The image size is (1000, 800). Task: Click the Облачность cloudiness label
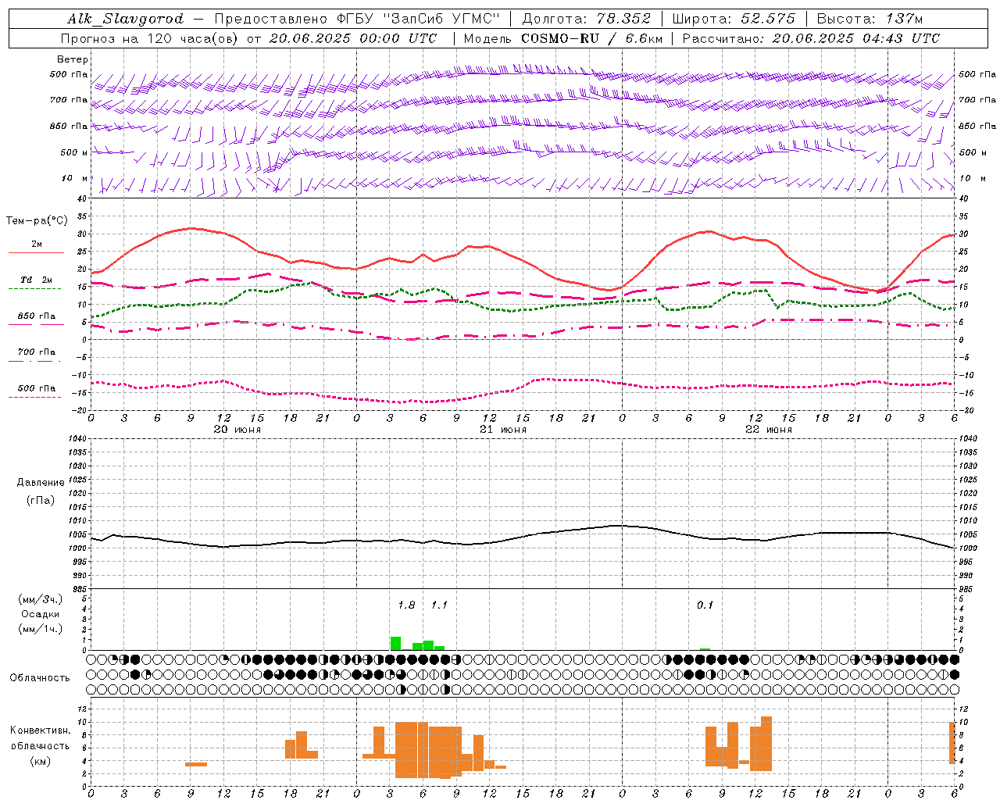point(40,678)
